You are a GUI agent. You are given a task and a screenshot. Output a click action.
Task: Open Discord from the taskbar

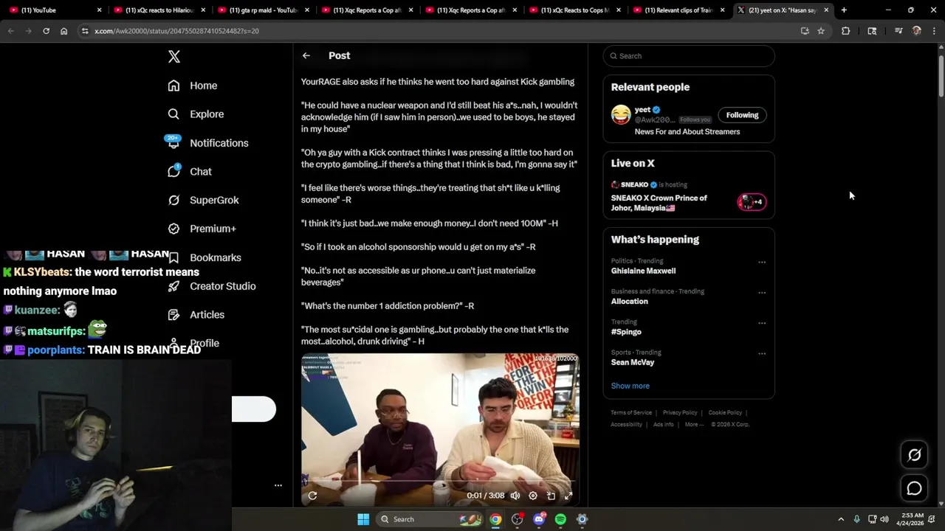click(x=539, y=519)
